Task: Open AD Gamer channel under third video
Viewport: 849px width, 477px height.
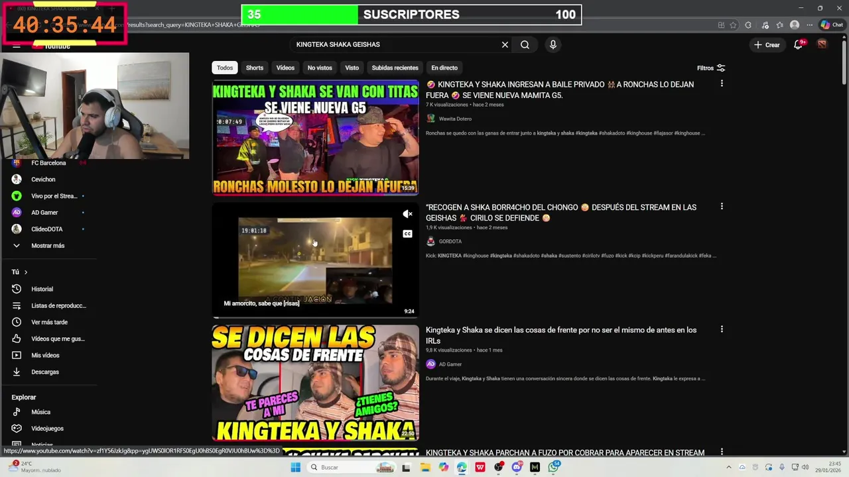Action: 450,364
